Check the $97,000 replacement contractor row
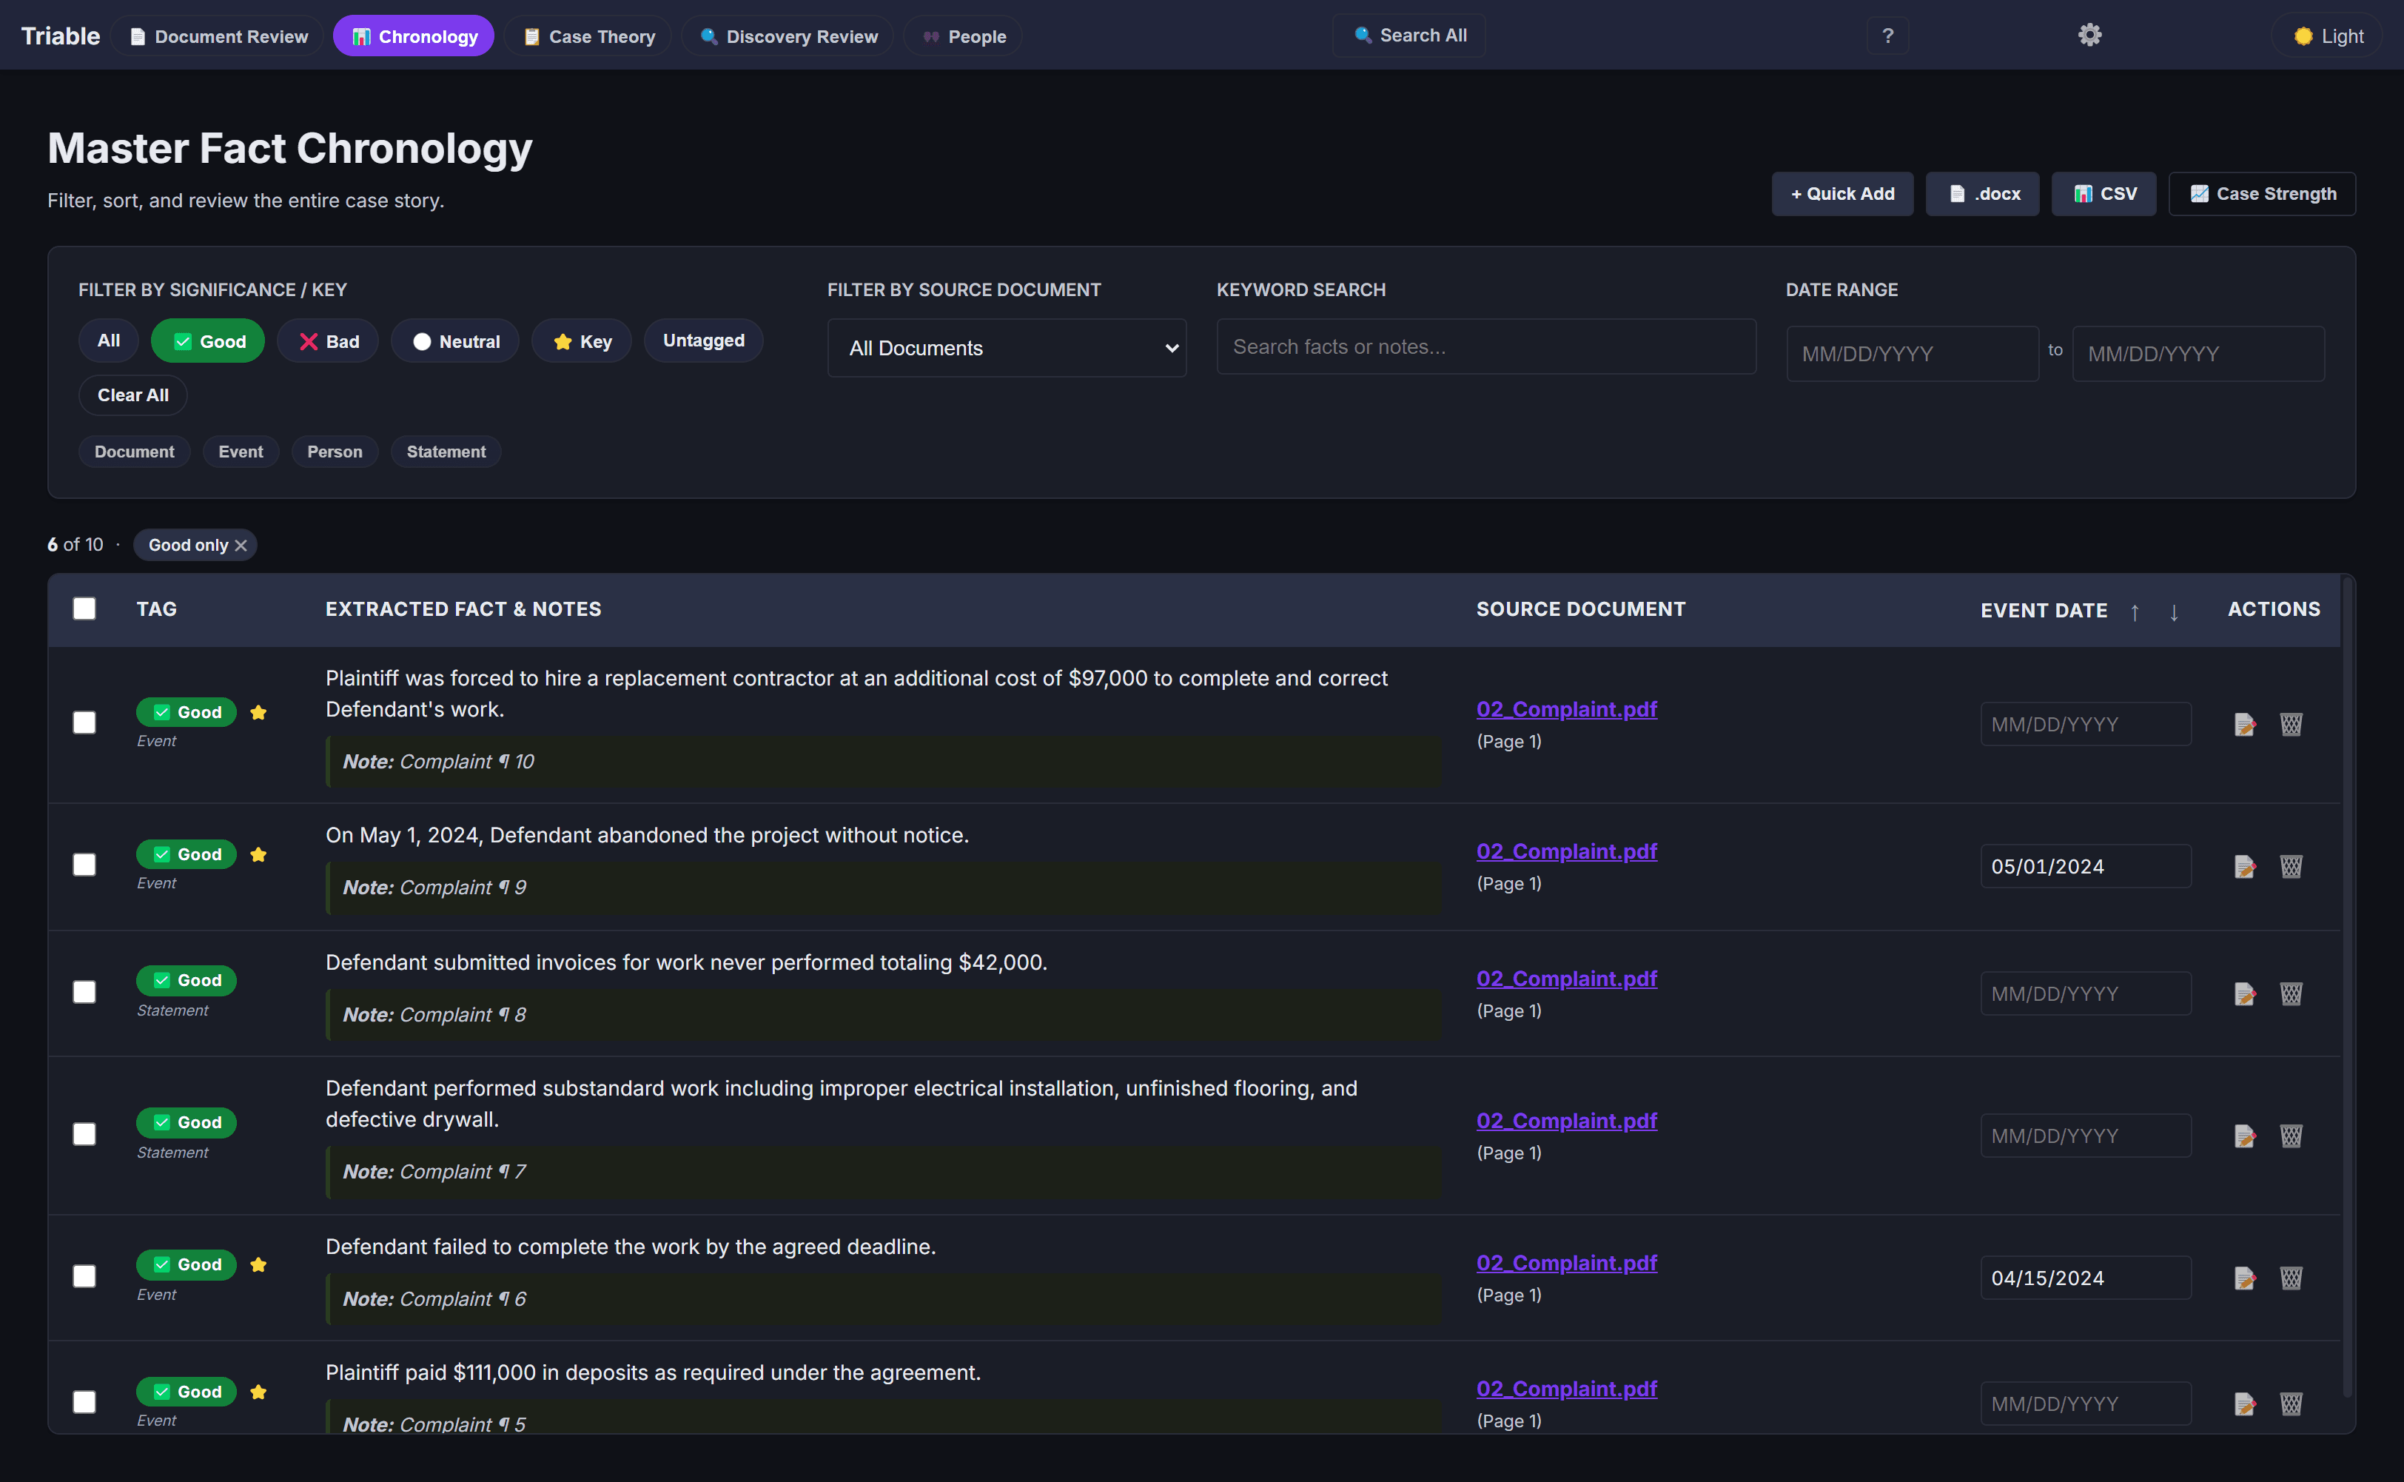The width and height of the screenshot is (2404, 1482). click(84, 722)
